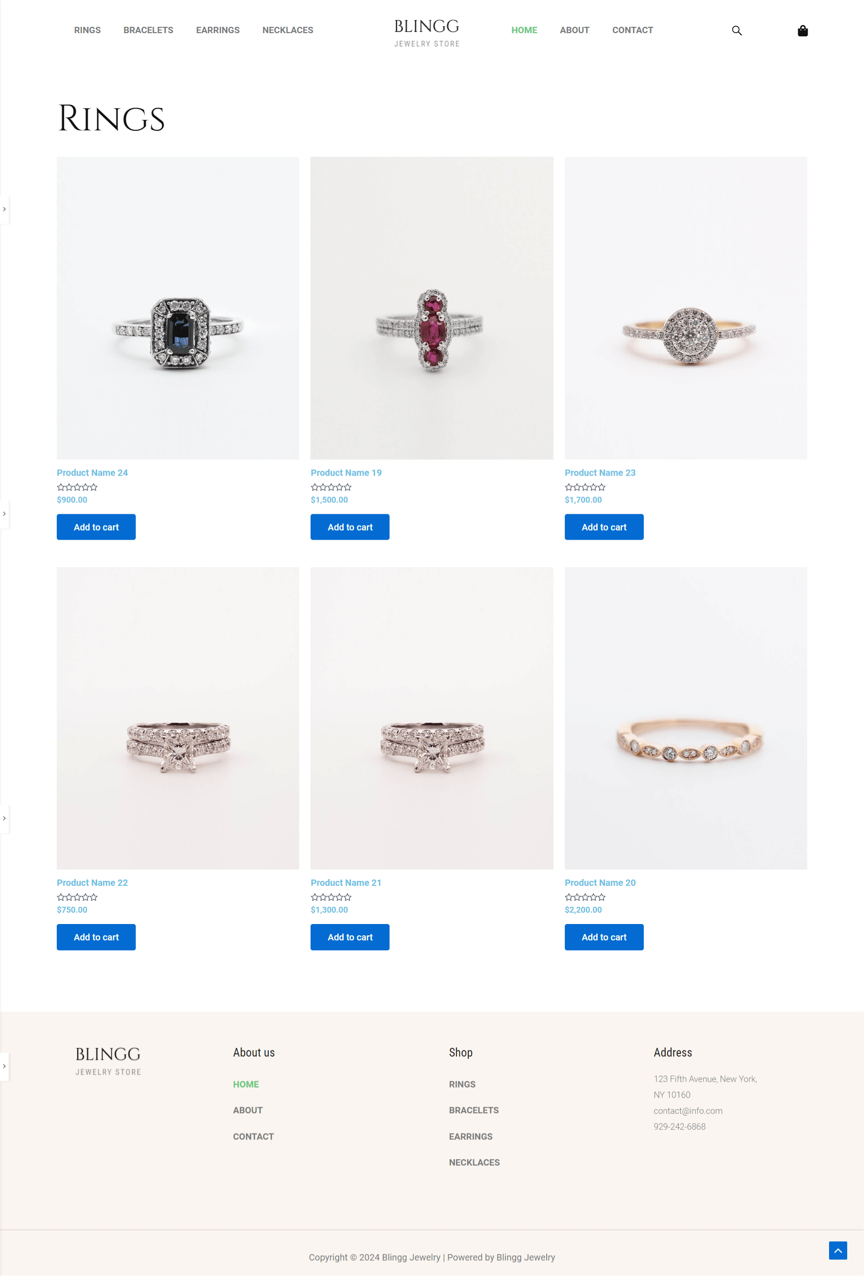
Task: Expand the second left-edge side panel arrow
Action: tap(5, 514)
